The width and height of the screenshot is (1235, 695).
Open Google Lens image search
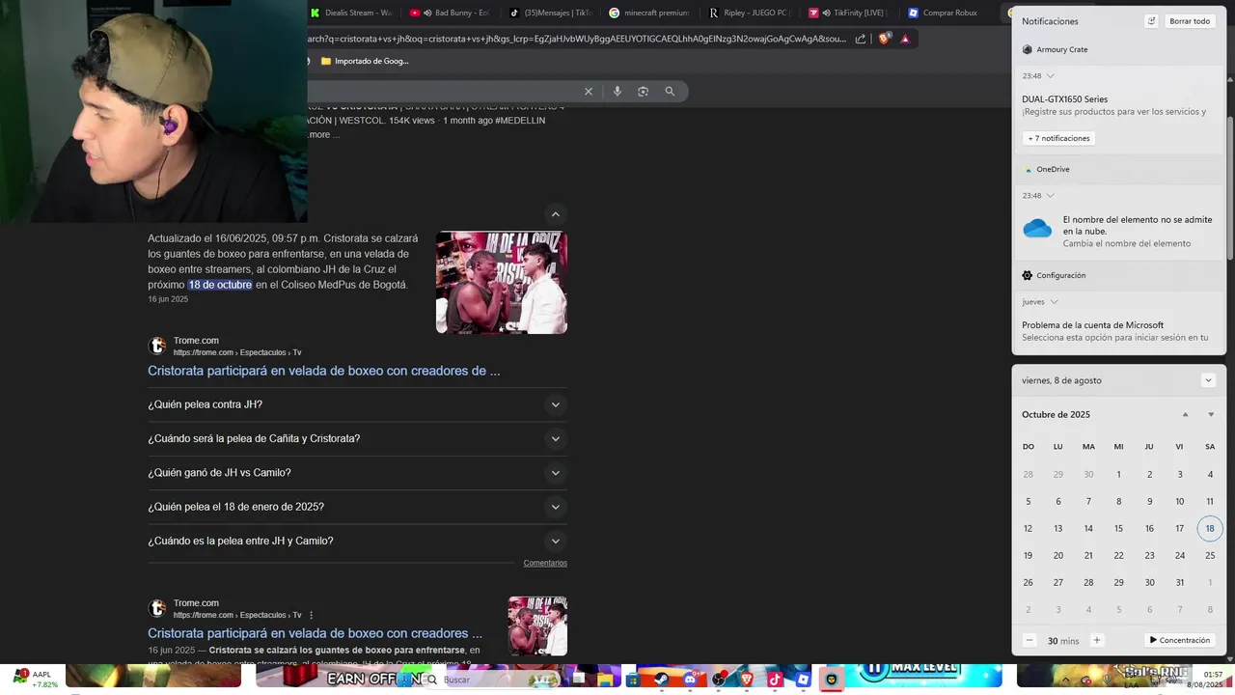click(643, 91)
